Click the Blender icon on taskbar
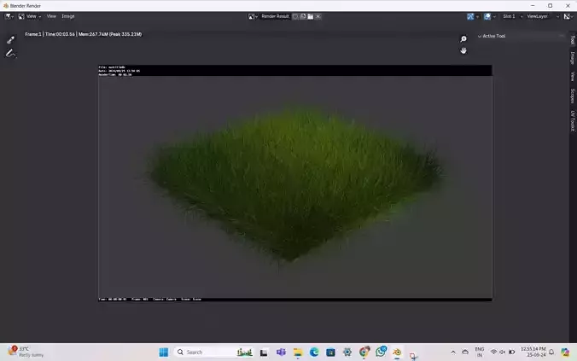Screen dimensions: 577x361 click(x=397, y=352)
